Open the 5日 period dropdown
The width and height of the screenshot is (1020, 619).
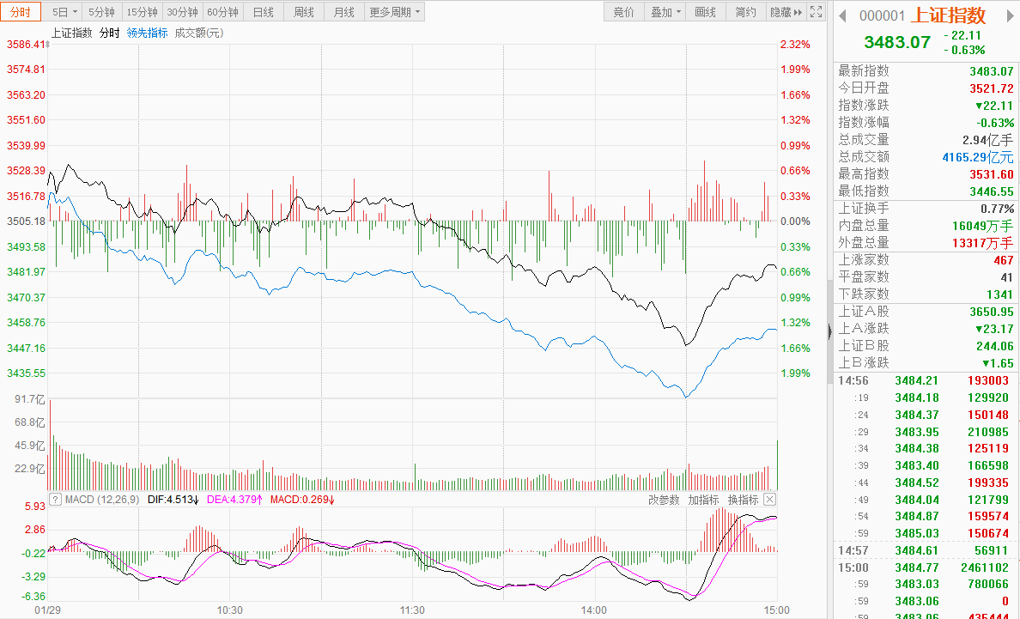[63, 12]
